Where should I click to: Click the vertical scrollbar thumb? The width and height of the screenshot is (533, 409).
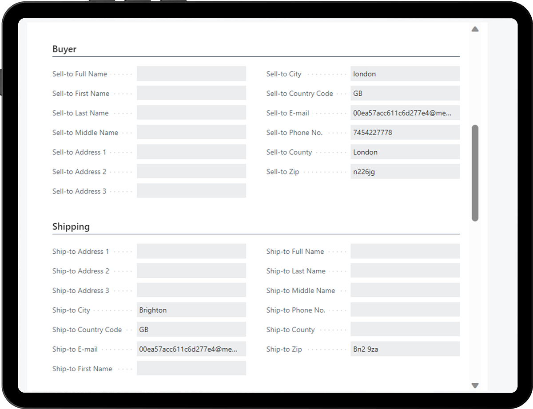tap(475, 173)
